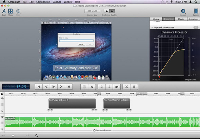Select the Find "CrashReporter" and open it clip

tap(117, 103)
